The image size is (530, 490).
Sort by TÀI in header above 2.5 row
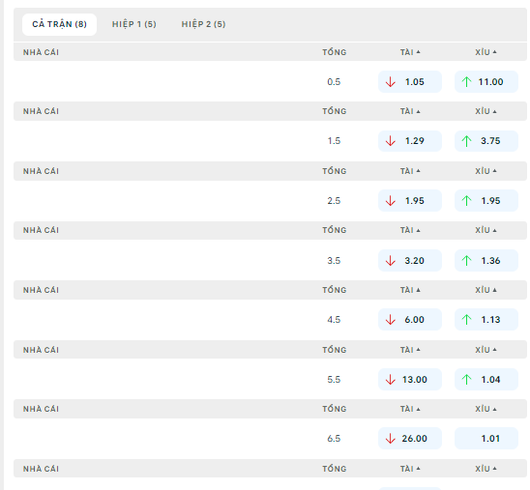click(410, 171)
